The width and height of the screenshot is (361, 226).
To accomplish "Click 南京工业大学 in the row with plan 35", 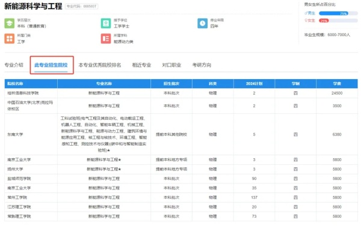I will coord(19,188).
